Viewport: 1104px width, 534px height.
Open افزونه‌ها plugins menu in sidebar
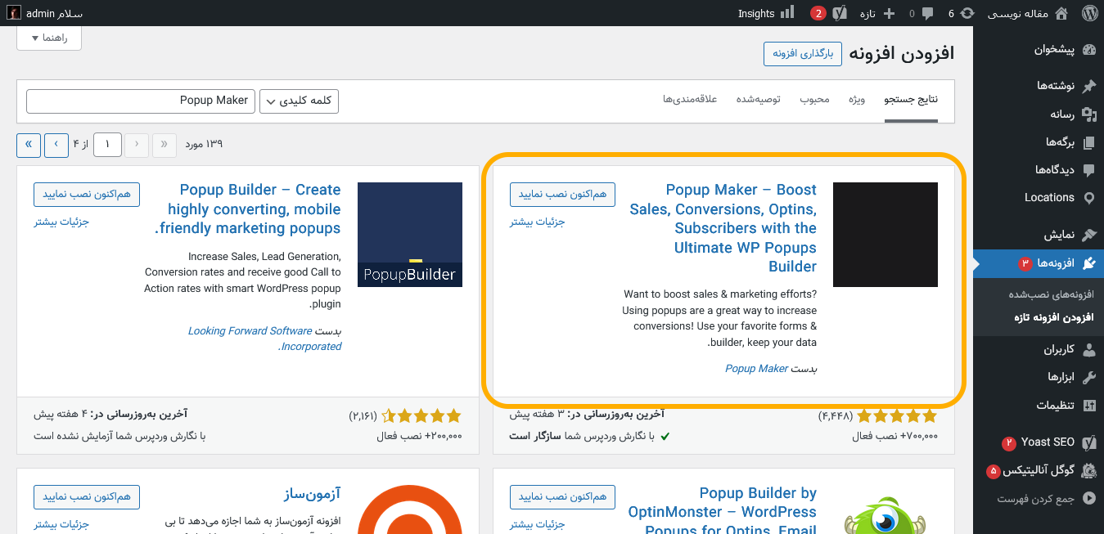[1039, 263]
